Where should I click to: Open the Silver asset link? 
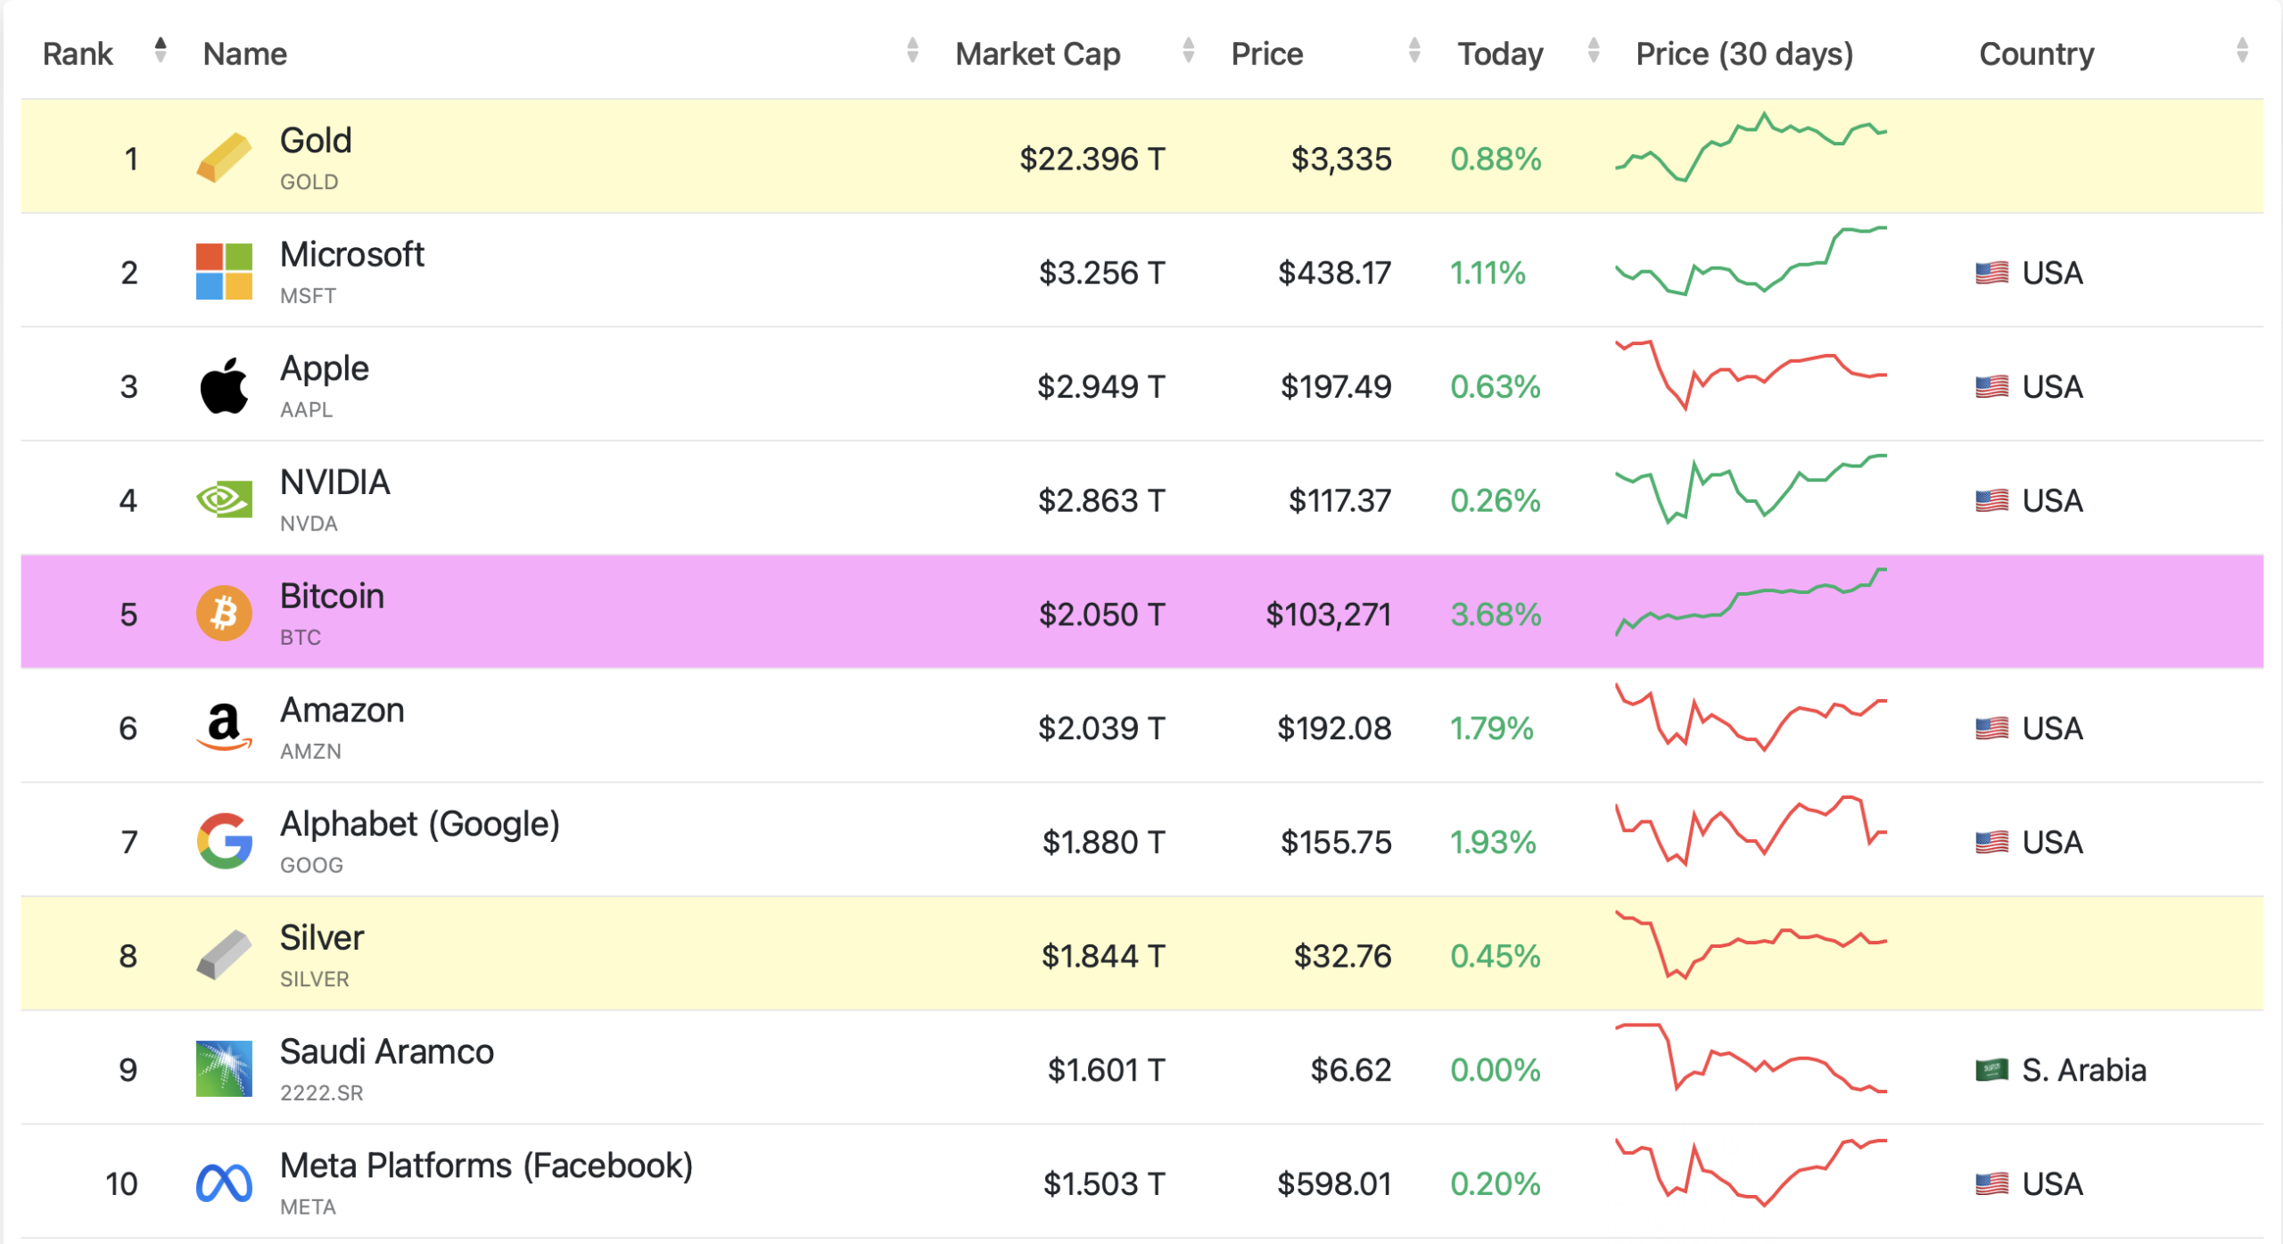tap(322, 937)
